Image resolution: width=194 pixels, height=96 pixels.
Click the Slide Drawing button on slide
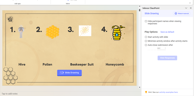(69, 73)
